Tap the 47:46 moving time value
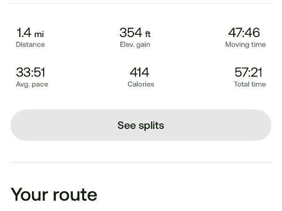Viewport: 282px width, 211px height. pyautogui.click(x=244, y=33)
